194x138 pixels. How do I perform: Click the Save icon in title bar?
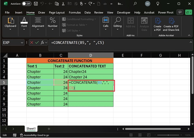pyautogui.click(x=36, y=4)
